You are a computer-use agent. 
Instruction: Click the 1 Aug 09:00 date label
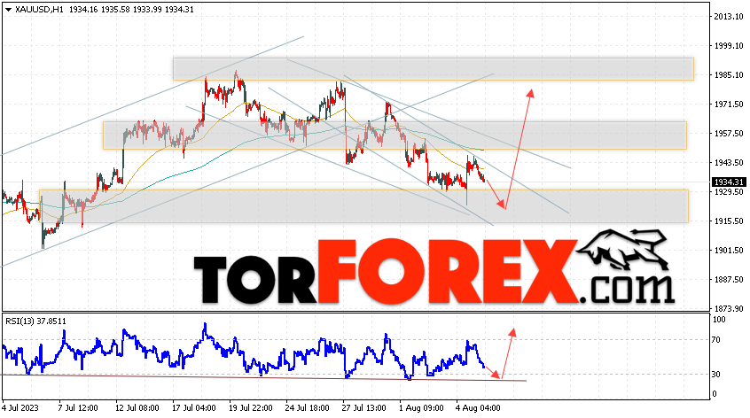[x=421, y=408]
